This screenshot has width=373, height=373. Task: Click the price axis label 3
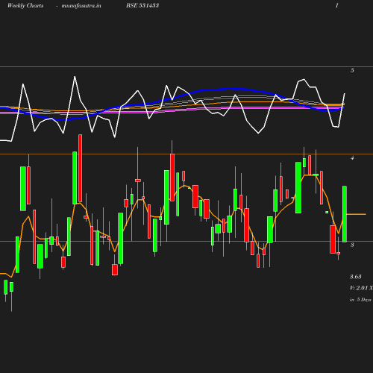tap(352, 245)
